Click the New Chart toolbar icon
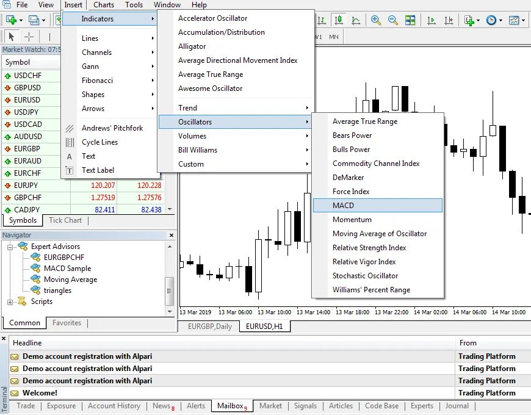Image resolution: width=531 pixels, height=415 pixels. pyautogui.click(x=11, y=20)
